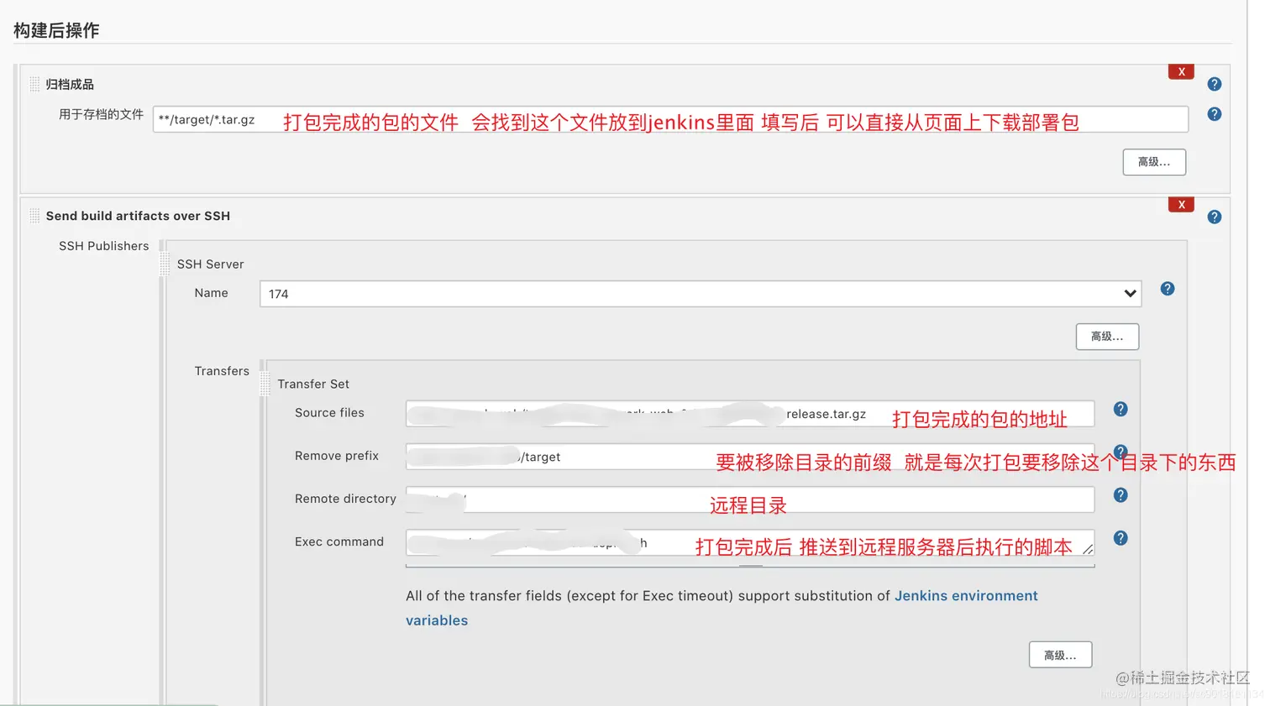Viewport: 1270px width, 706px height.
Task: Focus the Exec command text area
Action: (x=750, y=542)
